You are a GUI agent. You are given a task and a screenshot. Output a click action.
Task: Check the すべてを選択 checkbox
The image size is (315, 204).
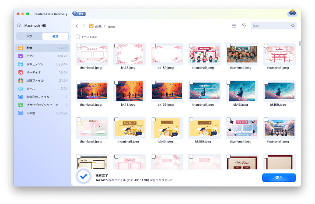[x=78, y=37]
